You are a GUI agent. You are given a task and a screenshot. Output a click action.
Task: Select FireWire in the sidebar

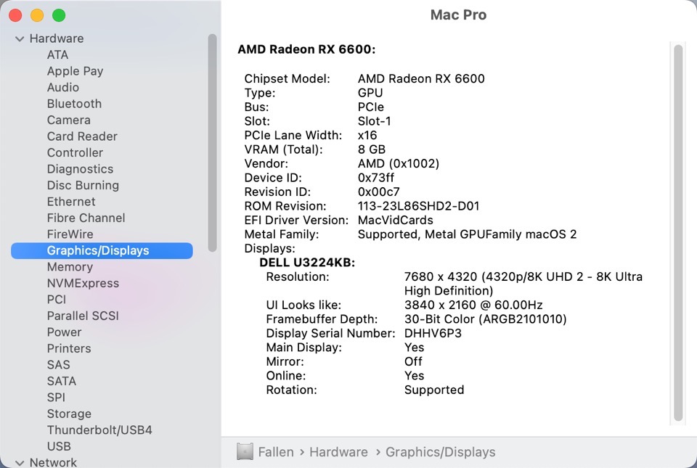coord(70,234)
